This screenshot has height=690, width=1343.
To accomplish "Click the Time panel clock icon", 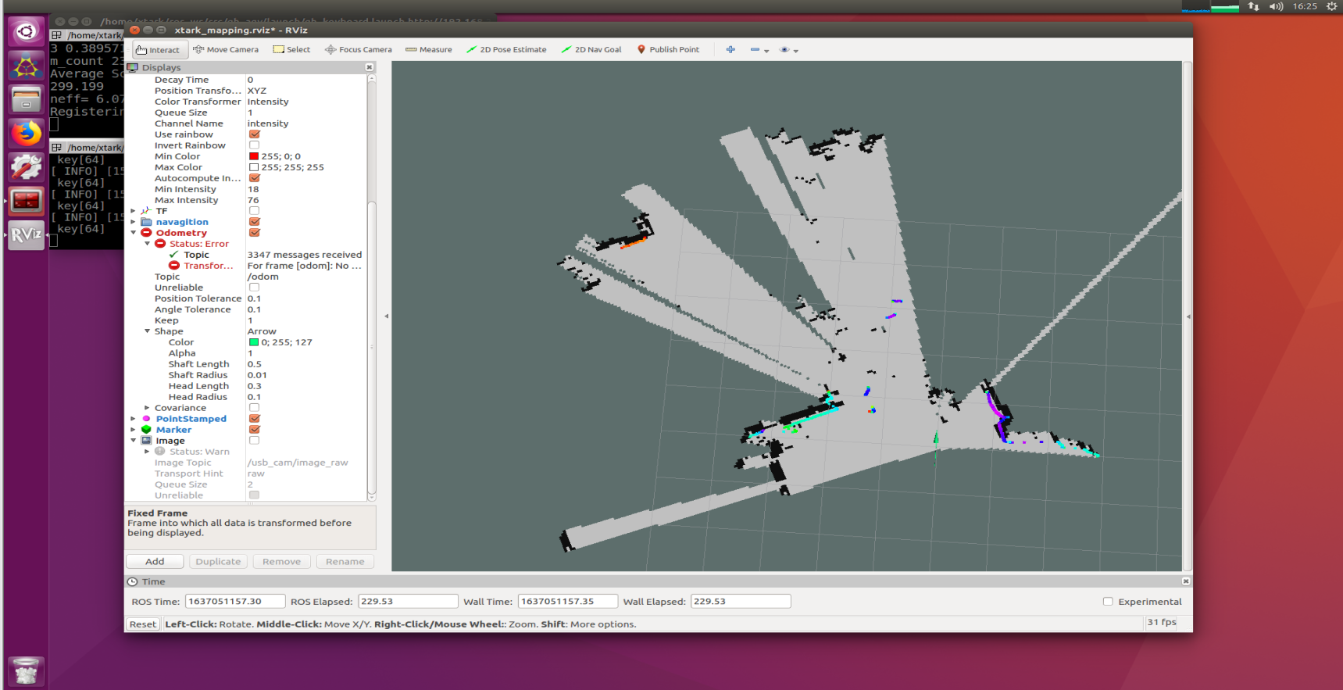I will (133, 581).
